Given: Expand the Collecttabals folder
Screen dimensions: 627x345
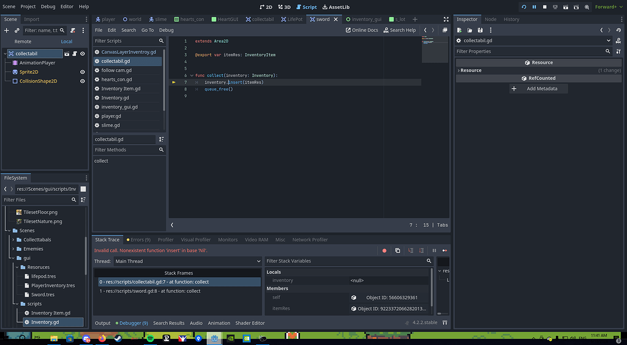Looking at the screenshot, I should [x=13, y=240].
